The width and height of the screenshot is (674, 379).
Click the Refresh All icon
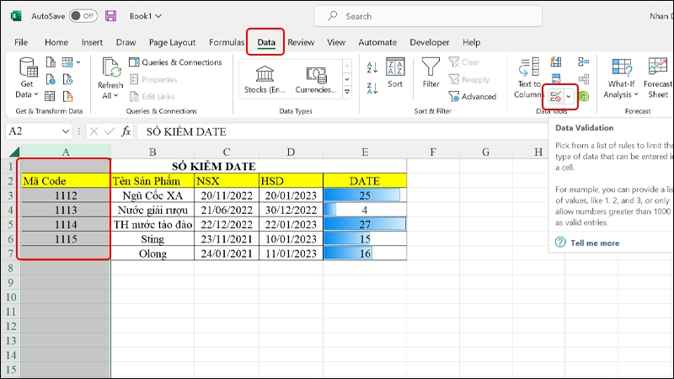tap(111, 68)
